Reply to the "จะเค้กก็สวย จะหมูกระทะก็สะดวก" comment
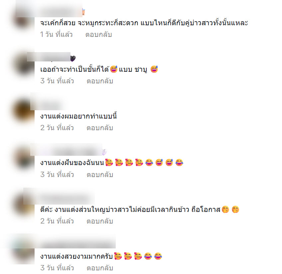 coord(98,34)
